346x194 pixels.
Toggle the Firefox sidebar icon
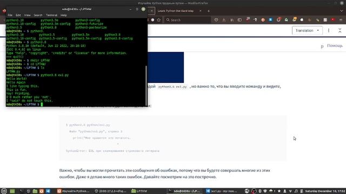coord(239,20)
